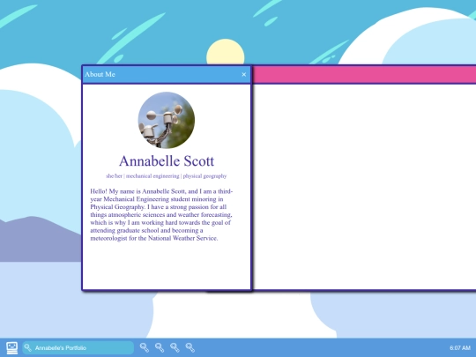Open the second of four standalone taskbar magnifier icons
476x357 pixels.
click(x=160, y=347)
